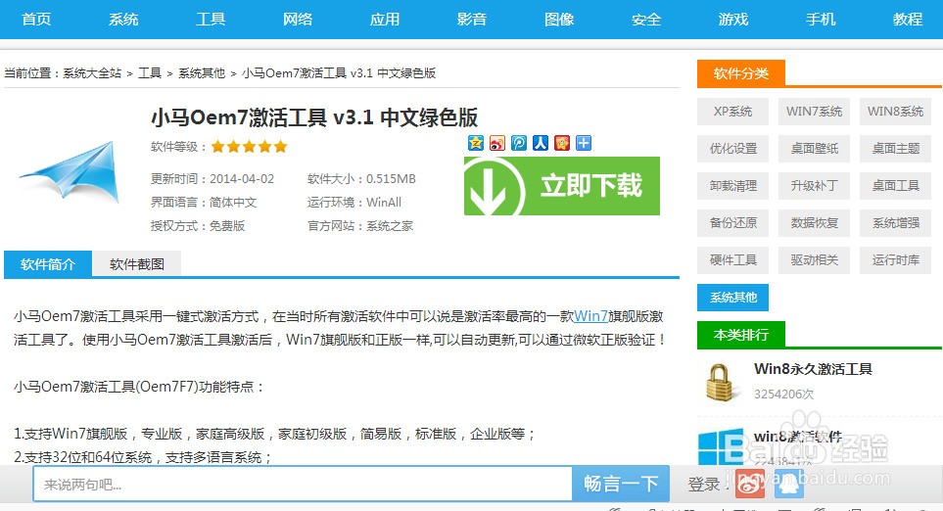Switch to the 软件简介 tab
This screenshot has height=511, width=943.
click(x=48, y=264)
